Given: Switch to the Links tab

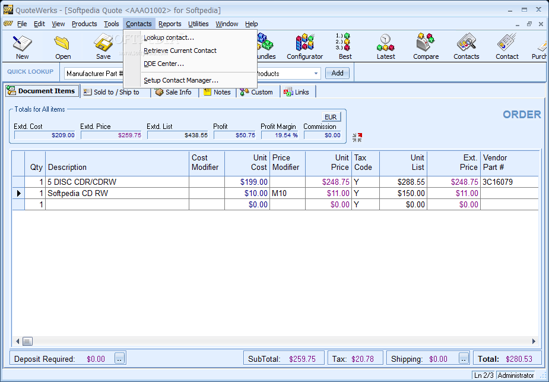Looking at the screenshot, I should (x=297, y=92).
